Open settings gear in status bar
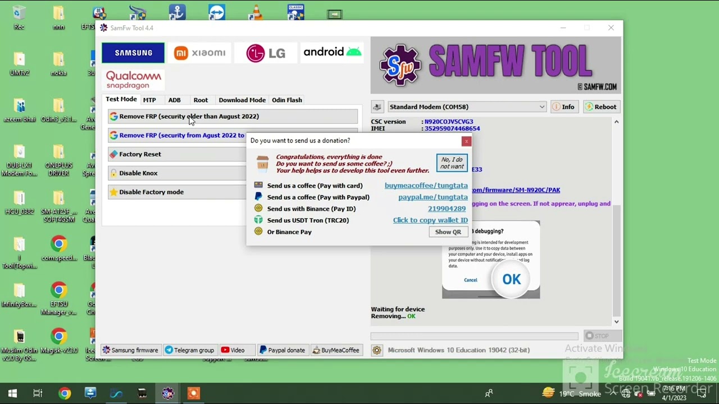The image size is (719, 404). point(377,350)
